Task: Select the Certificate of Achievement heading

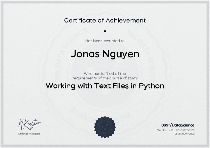Action: coord(105,20)
